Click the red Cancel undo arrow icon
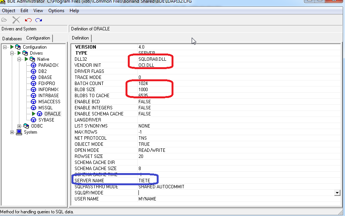Viewport: 345px width, 216px height. (x=28, y=20)
